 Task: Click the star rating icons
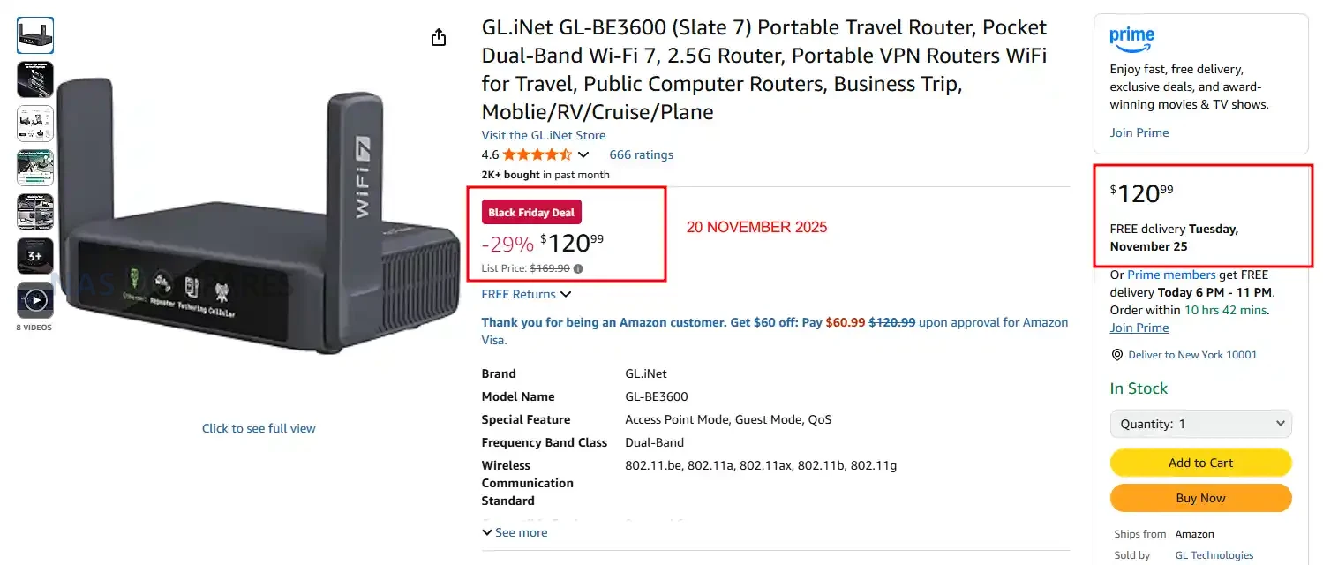pyautogui.click(x=537, y=154)
